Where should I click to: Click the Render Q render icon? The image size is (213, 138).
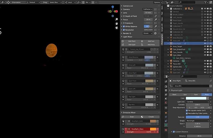pyautogui.click(x=156, y=33)
